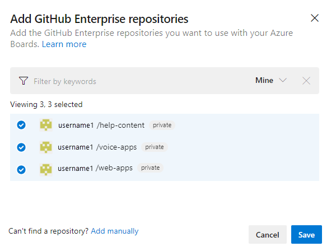Focus the Filter by keywords field
Viewport: 336px width, 251px height.
click(134, 81)
